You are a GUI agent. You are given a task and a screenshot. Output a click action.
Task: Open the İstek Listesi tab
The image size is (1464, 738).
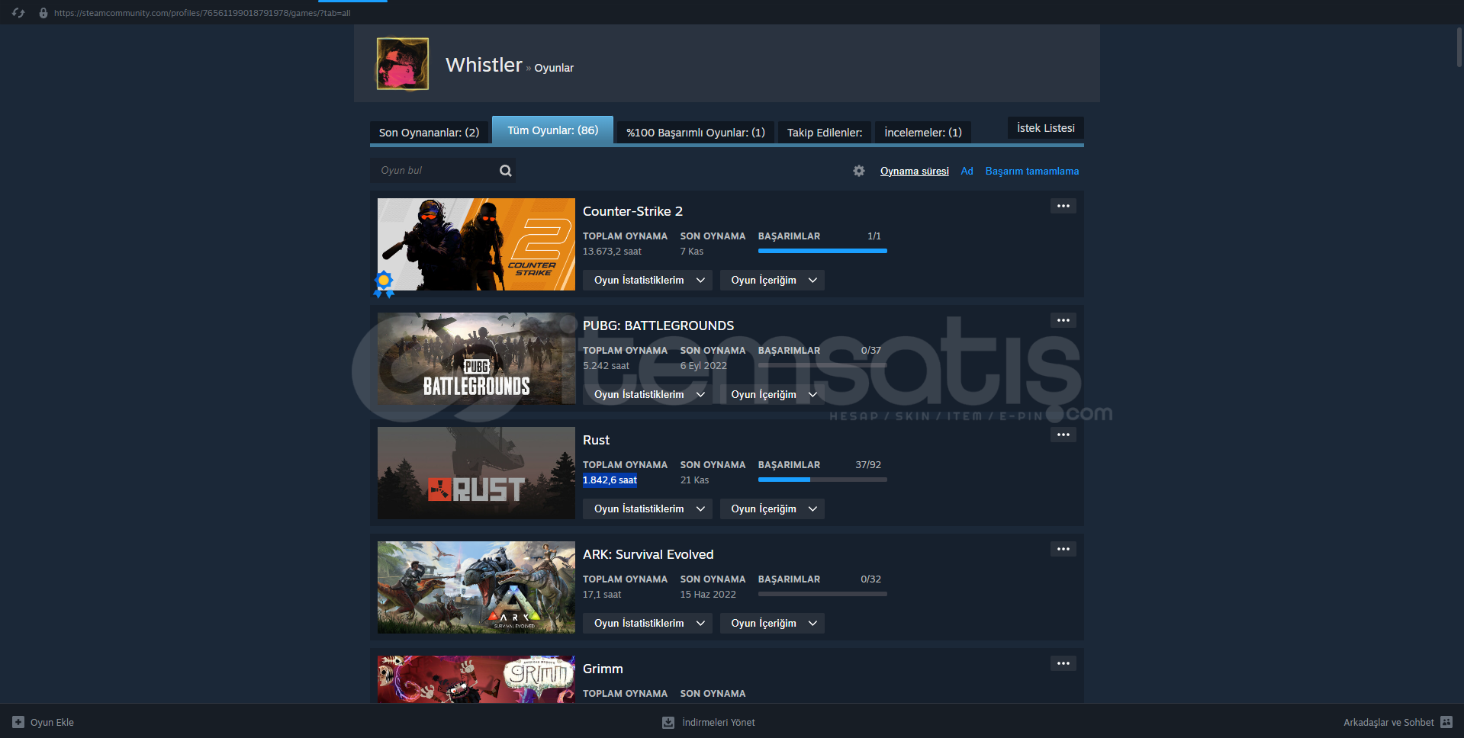[x=1046, y=128]
